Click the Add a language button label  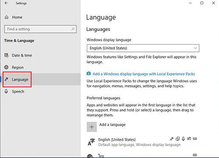click(113, 125)
